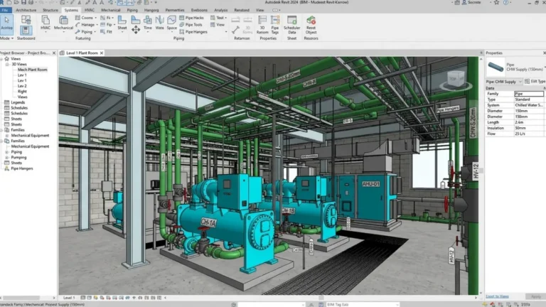
Task: Click the Insulation value 50mm
Action: pos(529,128)
